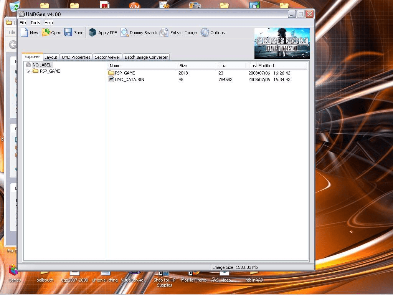This screenshot has width=393, height=295.
Task: Select the UMD_DATA.BIN file icon
Action: (112, 80)
